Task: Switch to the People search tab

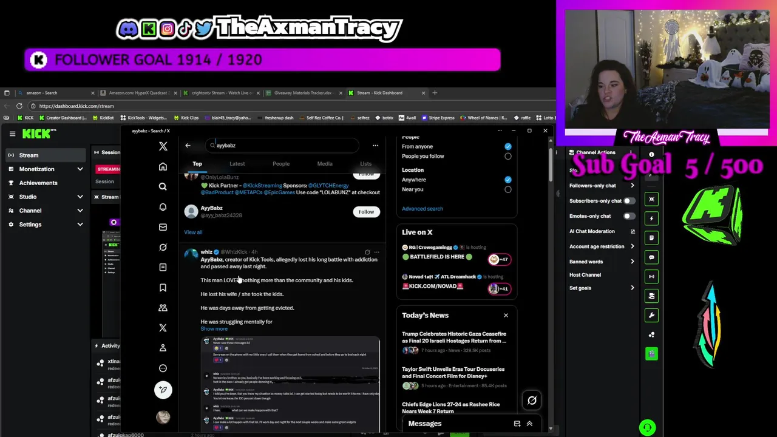Action: [281, 164]
